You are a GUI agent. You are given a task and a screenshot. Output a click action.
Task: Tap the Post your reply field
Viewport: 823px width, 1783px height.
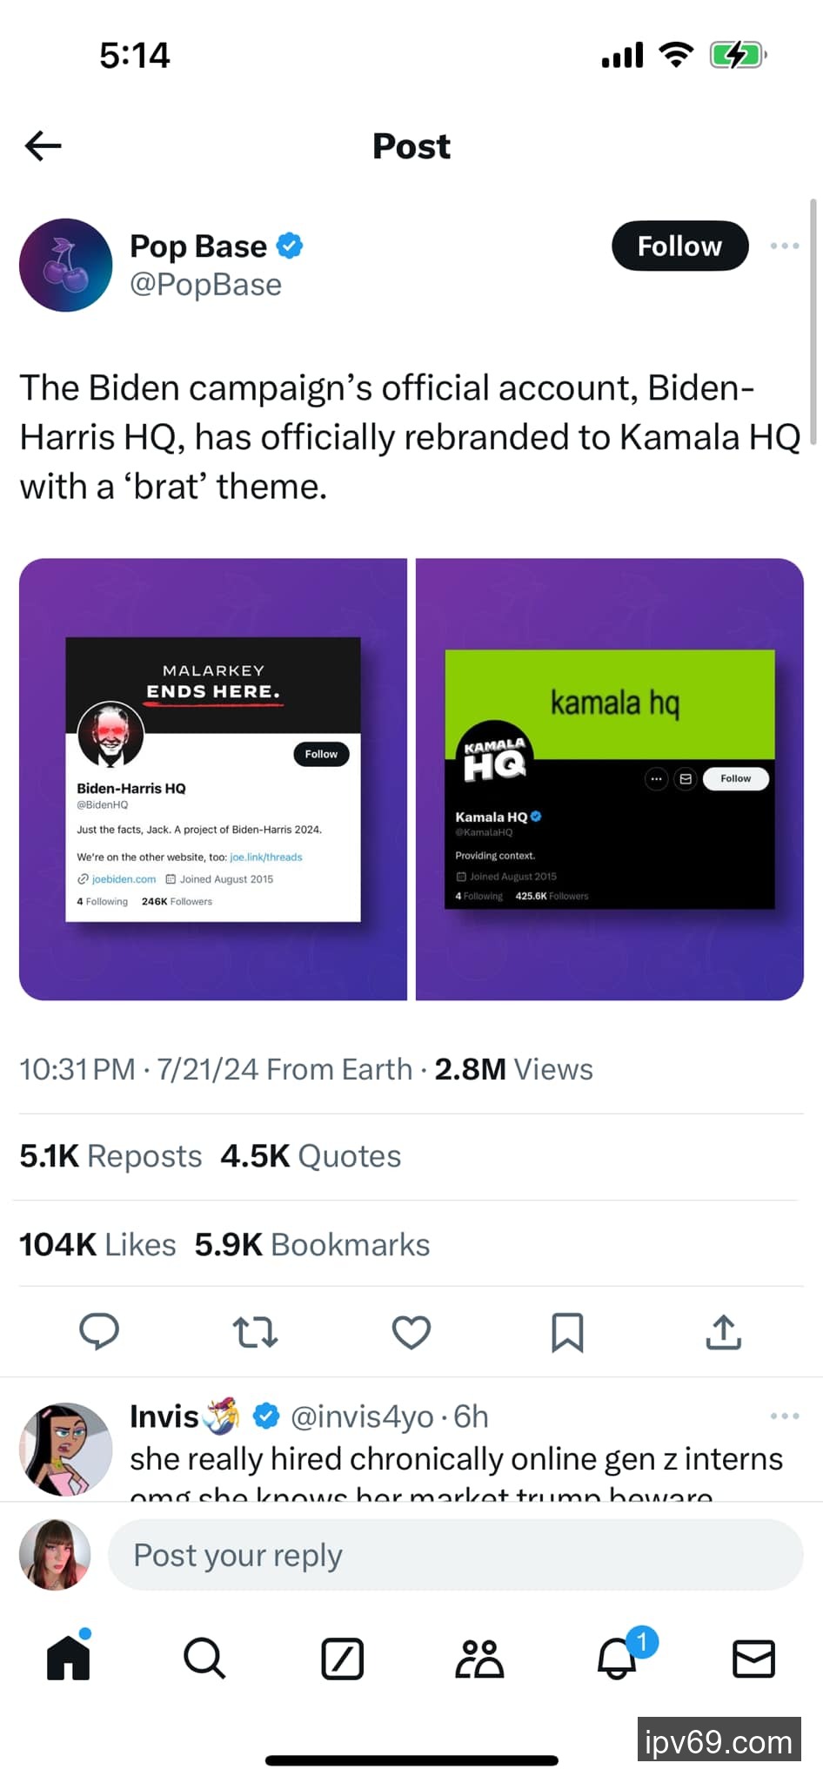[454, 1555]
